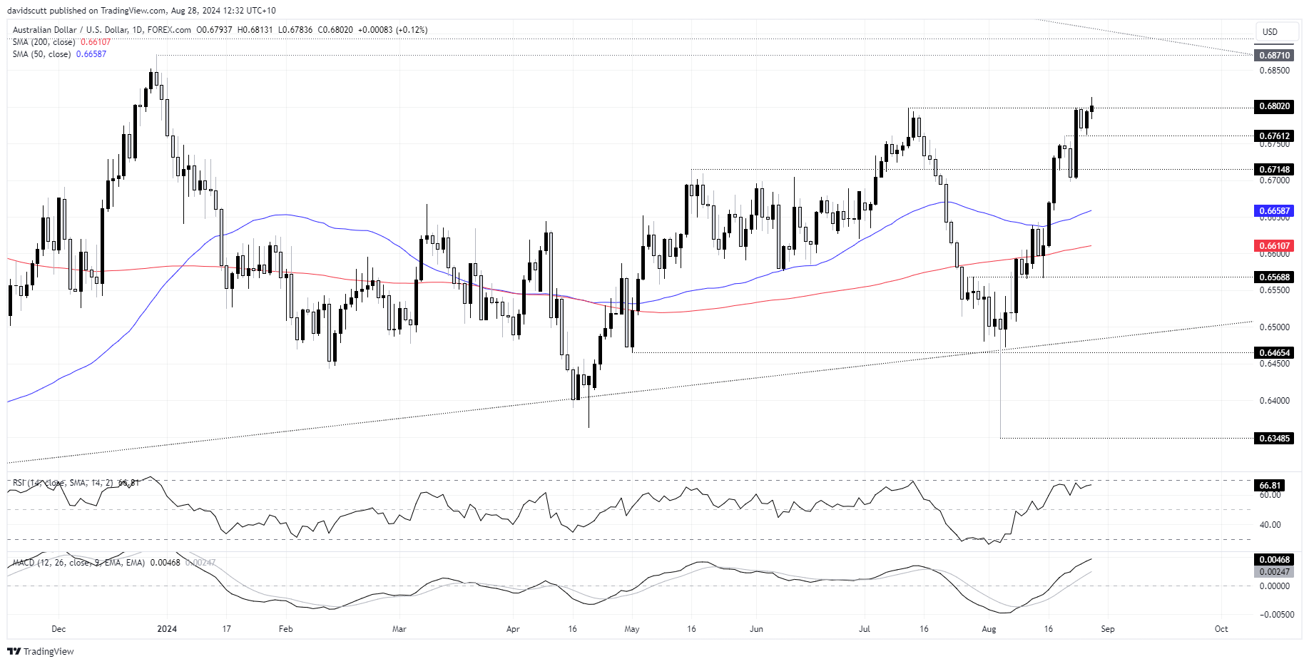
Task: Click the Mar label on time axis
Action: coord(399,629)
